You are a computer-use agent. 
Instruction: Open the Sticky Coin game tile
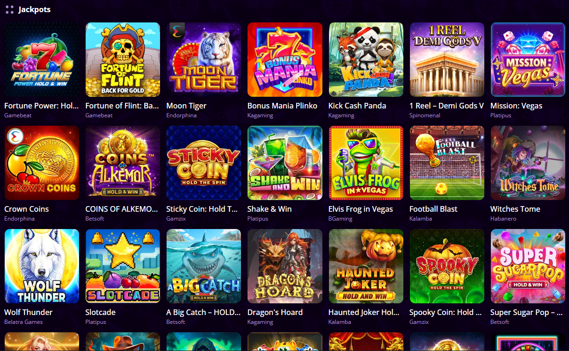tap(204, 163)
